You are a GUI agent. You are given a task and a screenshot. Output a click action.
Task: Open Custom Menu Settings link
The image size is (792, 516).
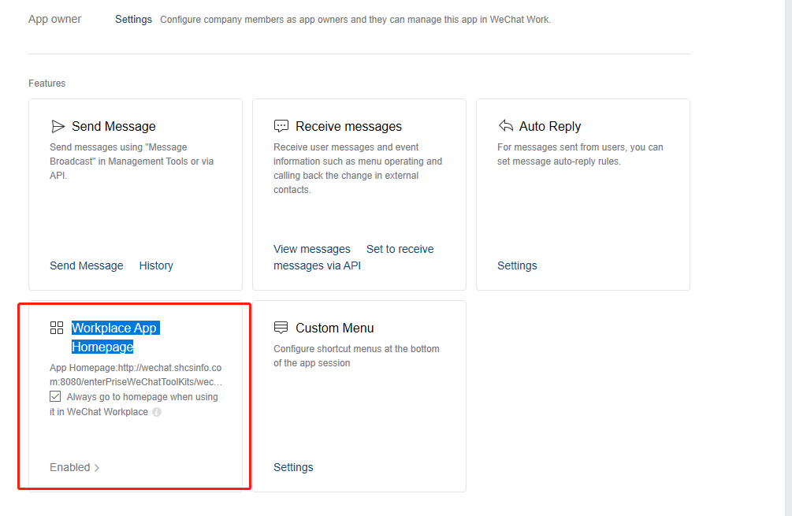click(x=293, y=467)
